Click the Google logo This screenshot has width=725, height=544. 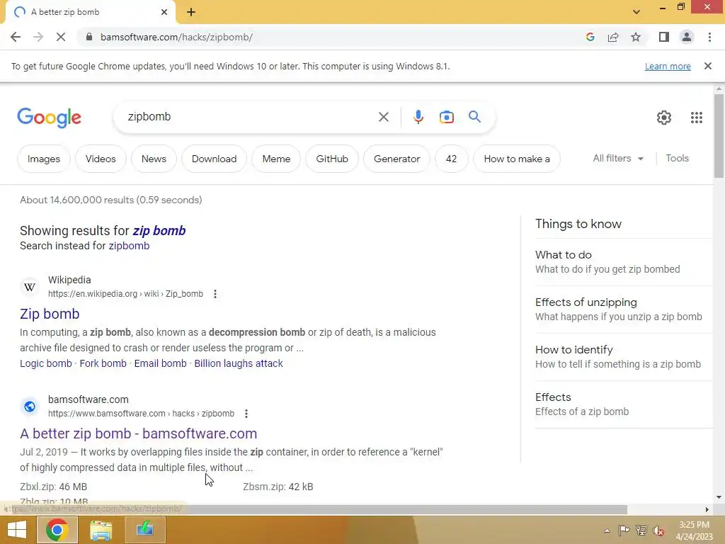tap(49, 118)
